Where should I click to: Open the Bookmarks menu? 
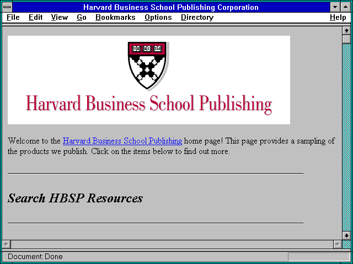(115, 18)
